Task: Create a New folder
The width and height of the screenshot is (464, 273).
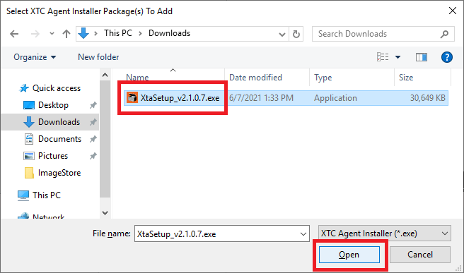Action: pyautogui.click(x=98, y=57)
